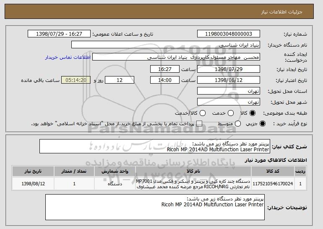Click the buyer notes text box

155,207
